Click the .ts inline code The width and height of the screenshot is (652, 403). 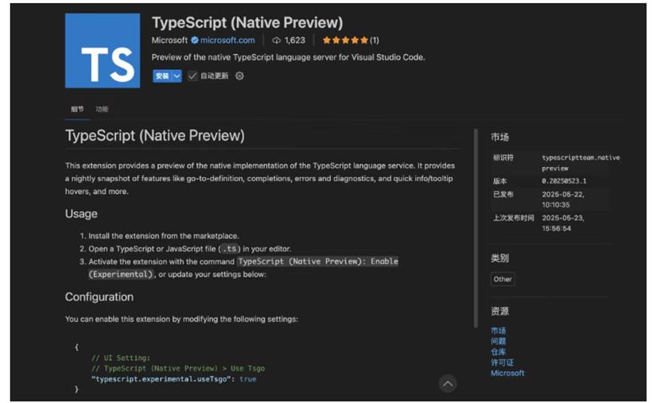[230, 249]
